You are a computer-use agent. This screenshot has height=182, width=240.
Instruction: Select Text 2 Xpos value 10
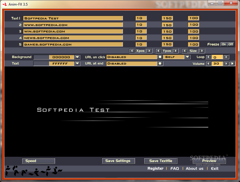click(x=141, y=25)
